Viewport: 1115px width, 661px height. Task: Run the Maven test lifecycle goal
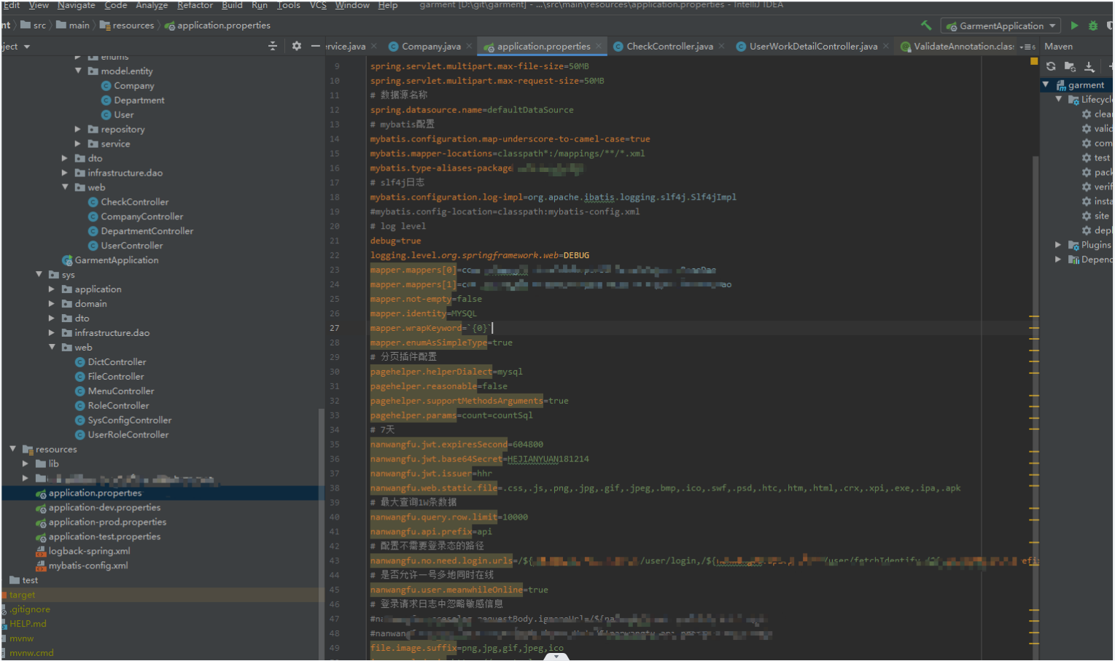[x=1095, y=158]
